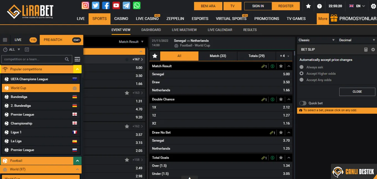Click the search magnifier icon

pos(67,59)
